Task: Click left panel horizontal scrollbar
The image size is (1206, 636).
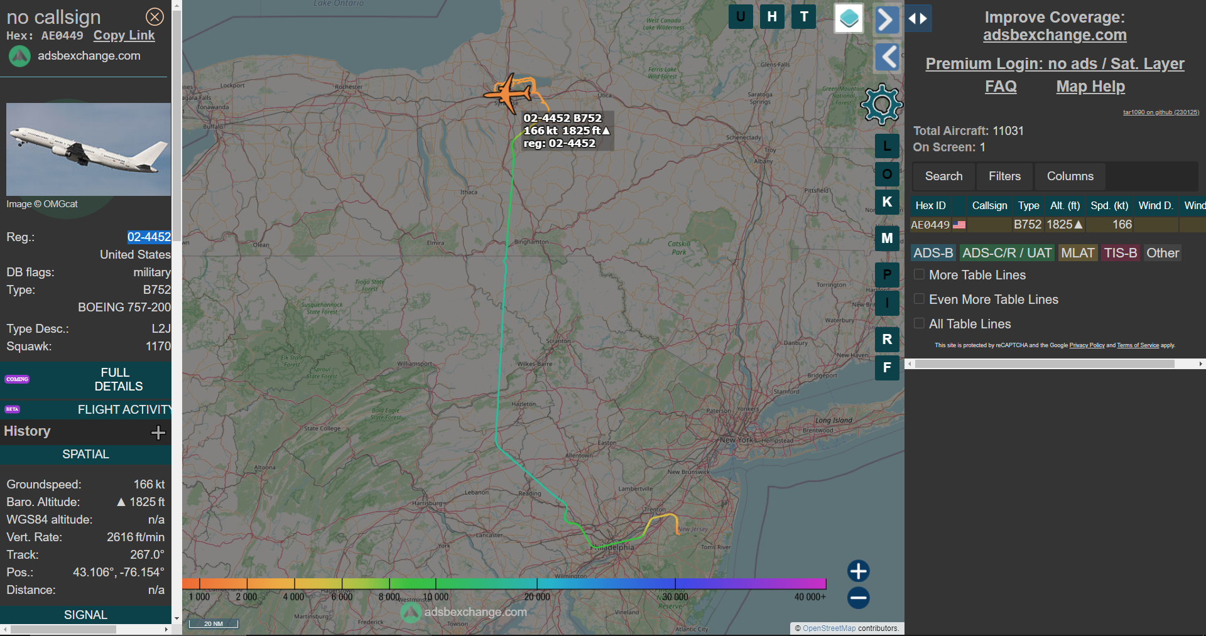Action: tap(63, 629)
